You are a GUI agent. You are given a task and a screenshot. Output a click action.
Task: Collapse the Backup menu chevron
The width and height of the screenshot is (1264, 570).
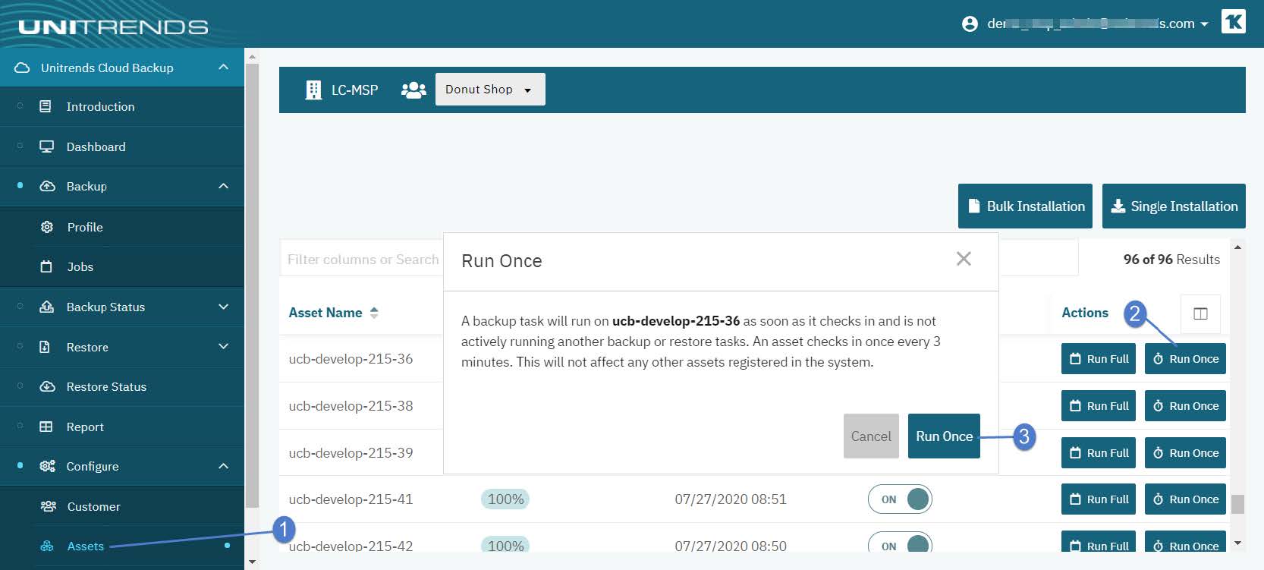(223, 186)
